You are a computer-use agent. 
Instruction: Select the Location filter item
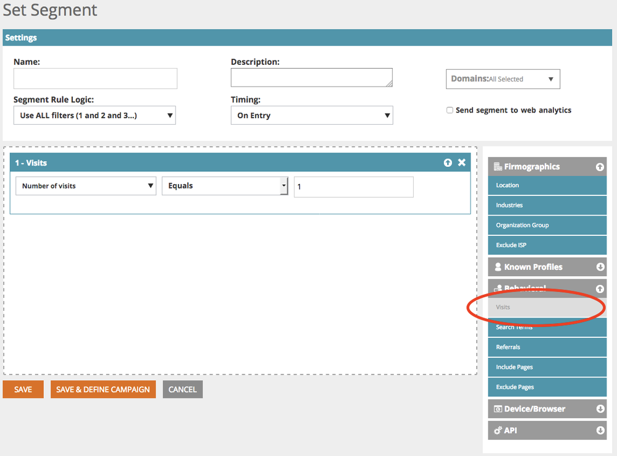click(547, 185)
